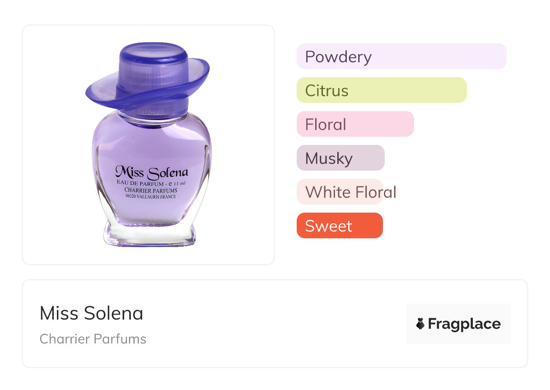Click the Fragplace perfume bottle logo icon

click(x=420, y=324)
